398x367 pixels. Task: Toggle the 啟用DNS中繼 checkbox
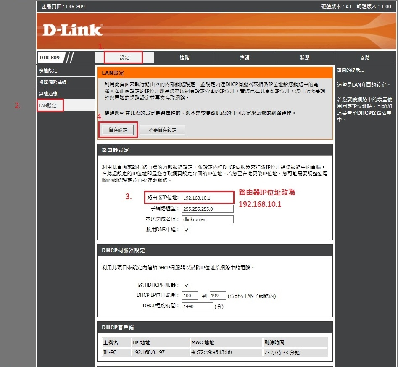point(186,230)
